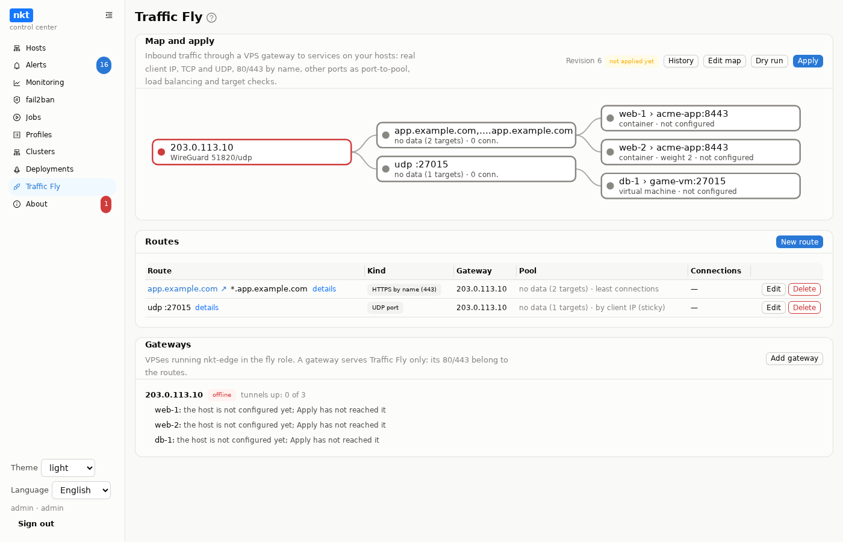
Task: Click the About info icon
Action: click(x=17, y=204)
